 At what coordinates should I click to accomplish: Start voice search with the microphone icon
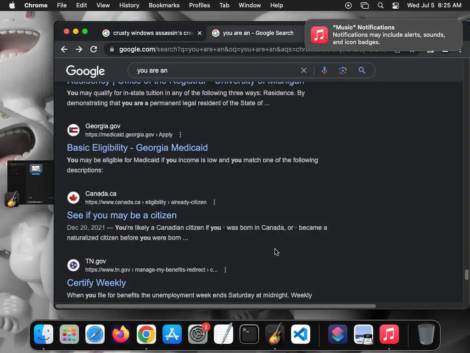(325, 70)
